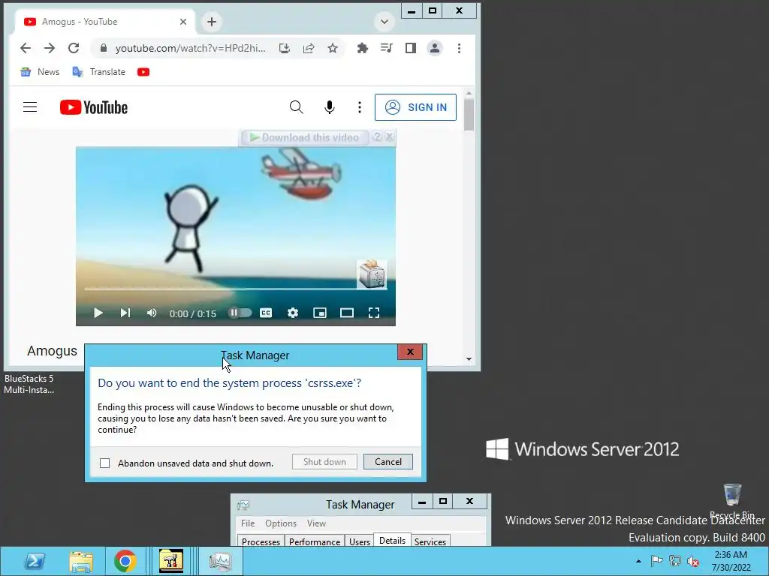Screen dimensions: 769x576
Task: Check Abandon unsaved data and shut down
Action: pyautogui.click(x=105, y=463)
